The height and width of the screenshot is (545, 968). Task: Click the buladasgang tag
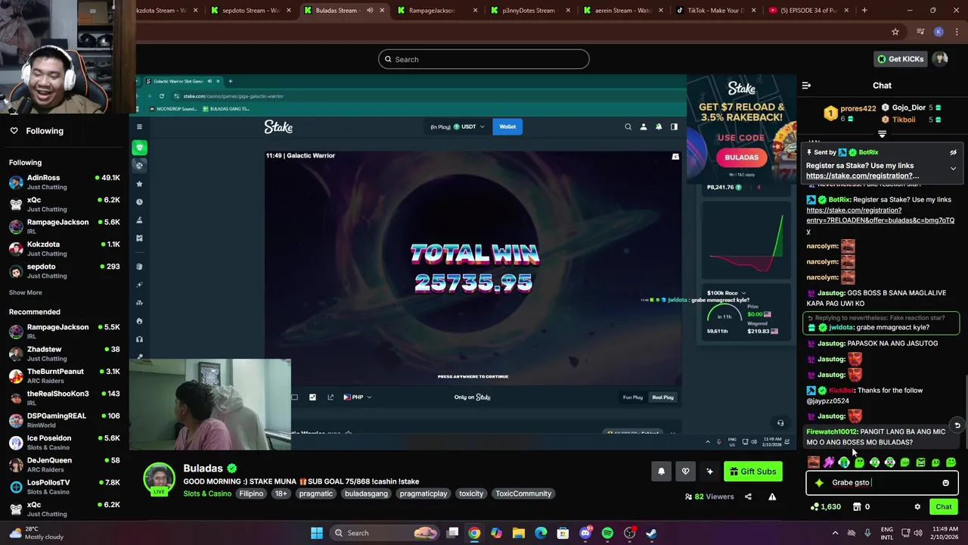tap(366, 494)
